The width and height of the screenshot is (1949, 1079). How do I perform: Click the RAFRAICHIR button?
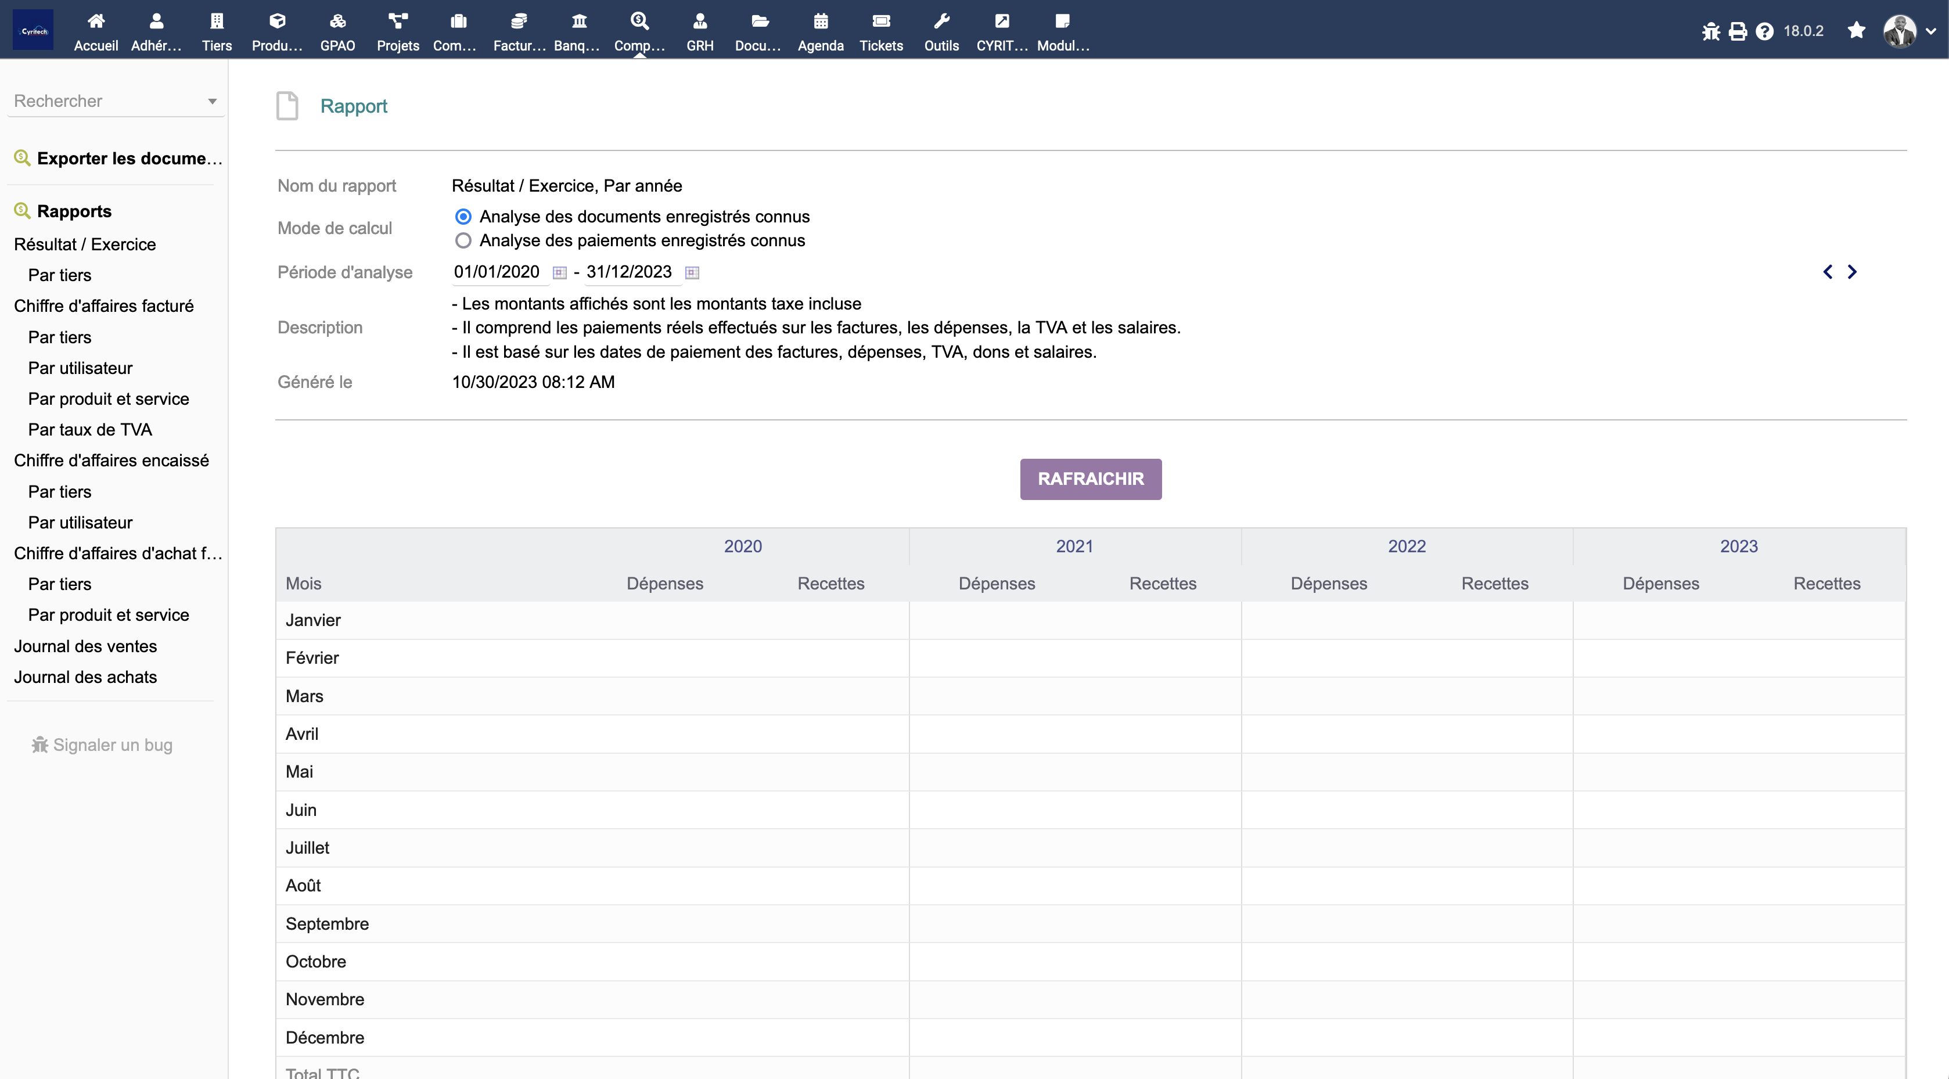tap(1090, 479)
